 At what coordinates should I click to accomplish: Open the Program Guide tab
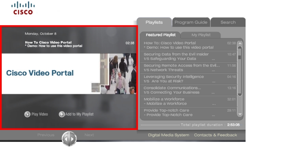191,22
